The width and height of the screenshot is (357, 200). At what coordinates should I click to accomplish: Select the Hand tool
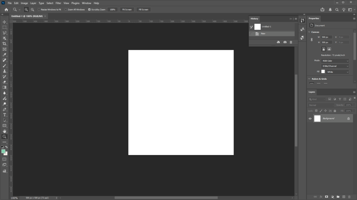[x=5, y=131]
